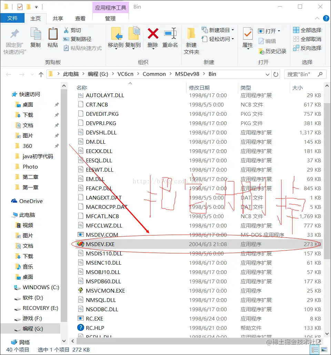Click the red Delete X icon

point(153,33)
